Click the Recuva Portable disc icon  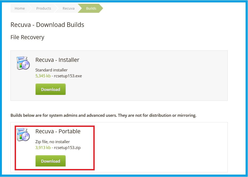23,135
